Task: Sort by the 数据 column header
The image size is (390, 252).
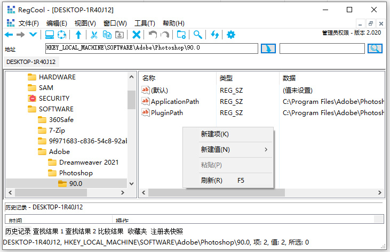Action: tap(289, 78)
